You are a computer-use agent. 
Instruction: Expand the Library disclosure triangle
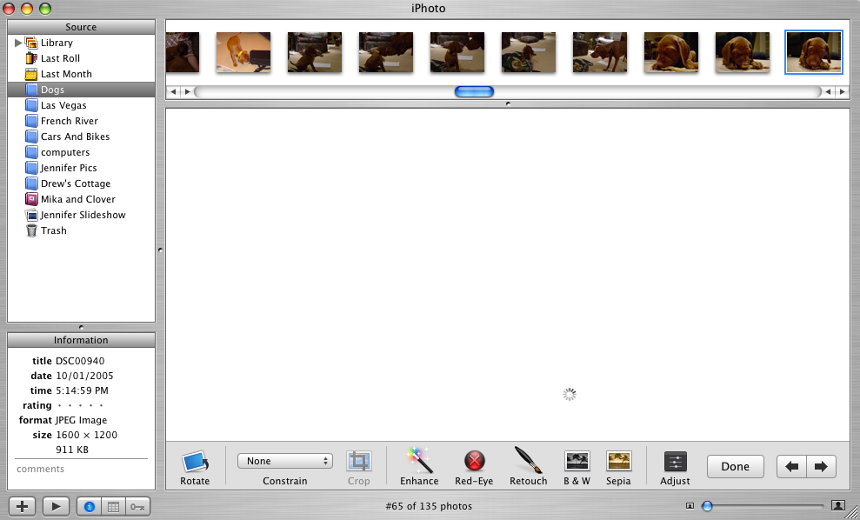(18, 43)
